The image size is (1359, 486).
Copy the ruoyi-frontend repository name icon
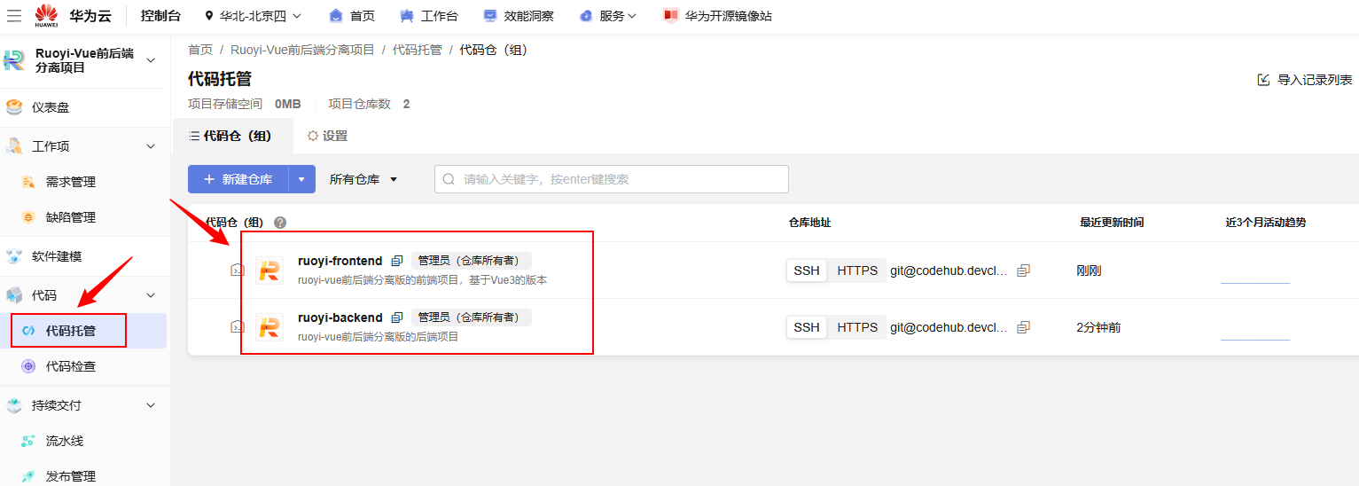(x=397, y=261)
